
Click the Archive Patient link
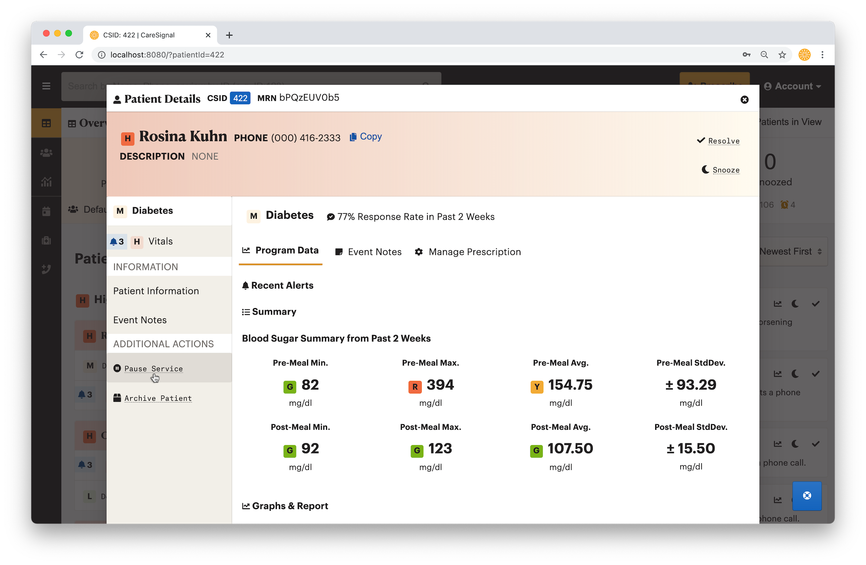[x=158, y=398]
